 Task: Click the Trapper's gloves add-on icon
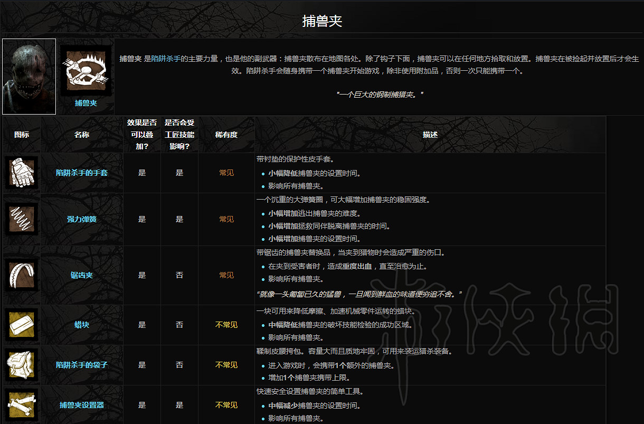[x=22, y=173]
